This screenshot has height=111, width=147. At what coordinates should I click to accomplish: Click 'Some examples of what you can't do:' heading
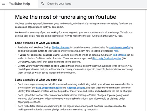(x=38, y=80)
